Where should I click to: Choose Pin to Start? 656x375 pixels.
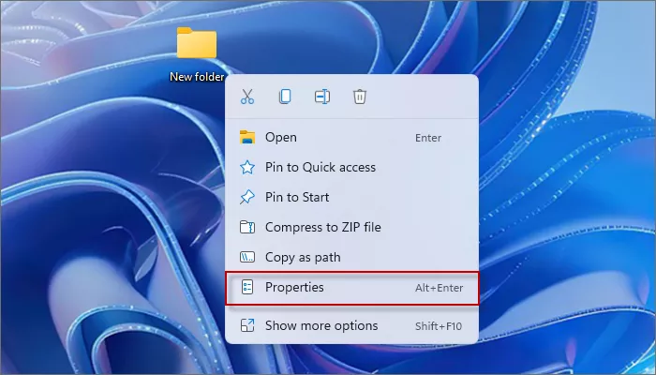351,197
